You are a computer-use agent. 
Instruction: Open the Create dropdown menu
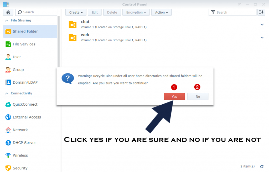[x=76, y=12]
